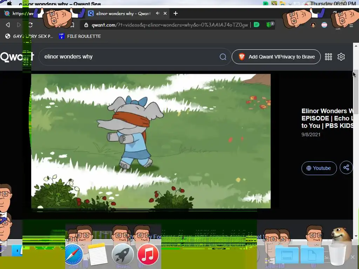Click the Elinor Wonders video title

tap(327, 118)
